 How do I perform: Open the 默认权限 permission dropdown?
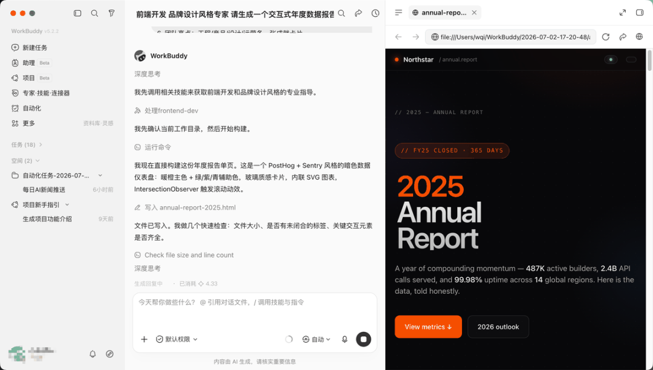click(x=177, y=339)
